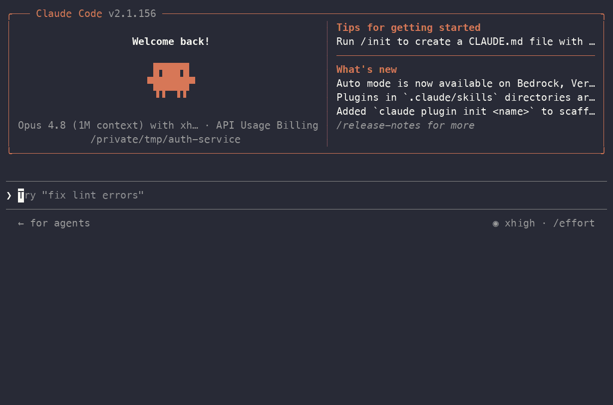Click the "Auto mode is now available" line
This screenshot has height=405, width=613.
pos(466,83)
